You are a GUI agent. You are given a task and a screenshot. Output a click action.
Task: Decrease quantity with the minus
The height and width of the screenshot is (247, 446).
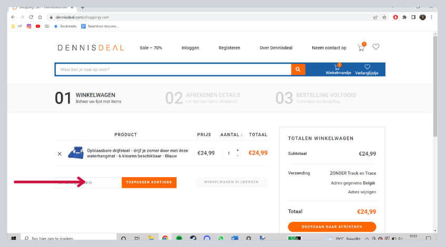[x=238, y=156]
